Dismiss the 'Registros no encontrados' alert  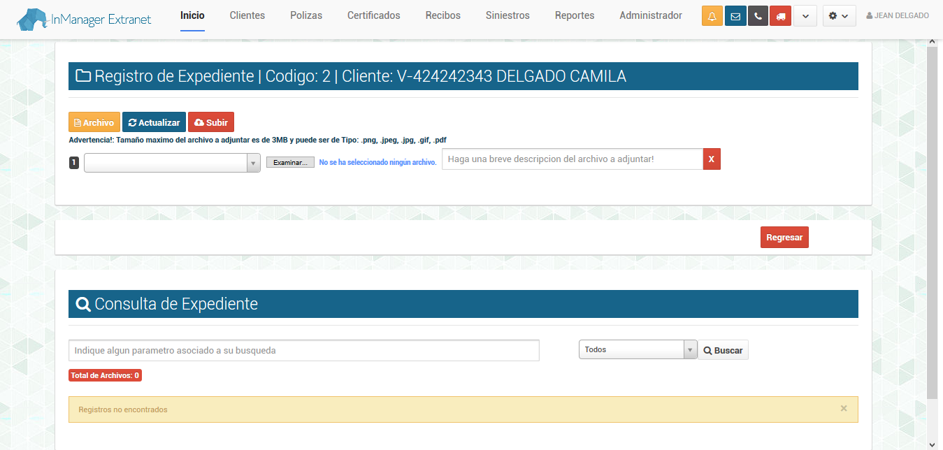[x=843, y=409]
